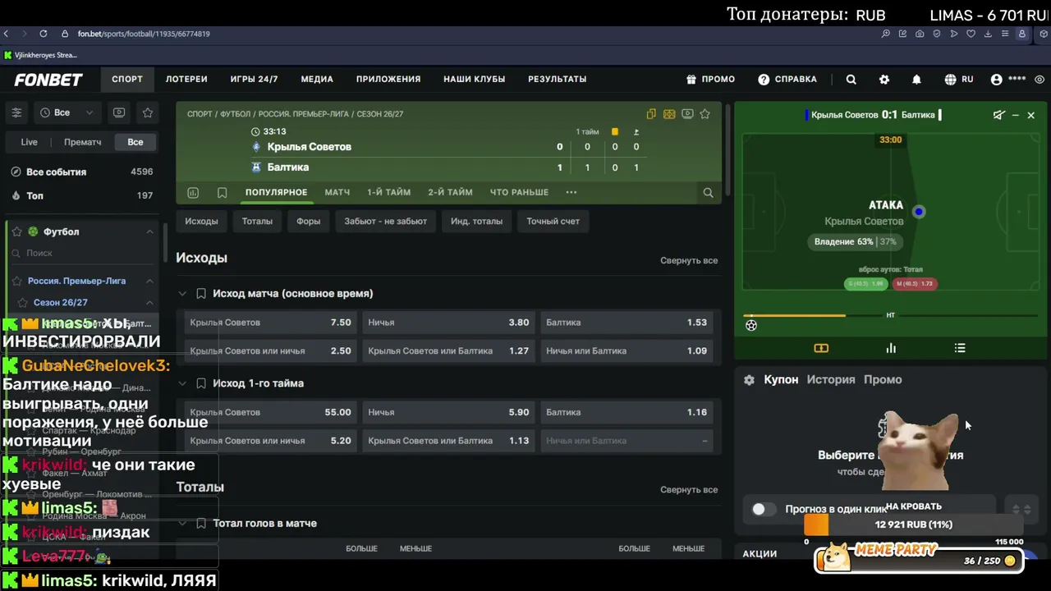Open the site search magnifier in the header

[x=851, y=80]
